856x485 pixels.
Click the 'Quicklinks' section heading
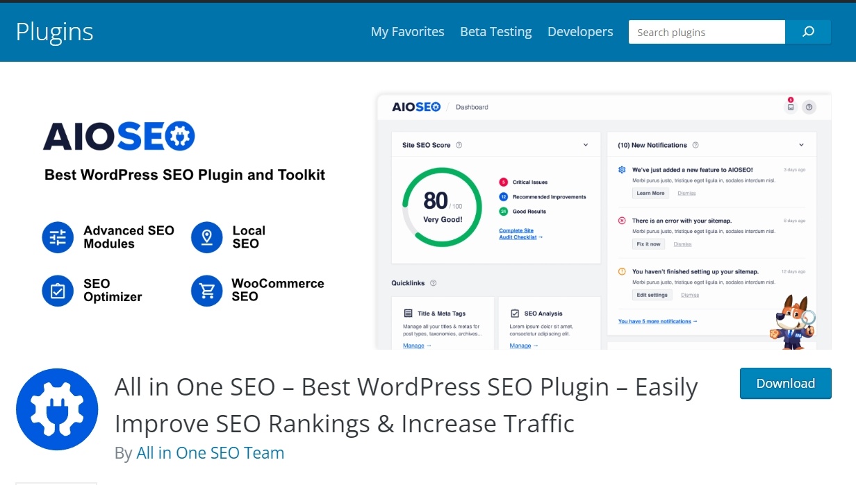409,283
